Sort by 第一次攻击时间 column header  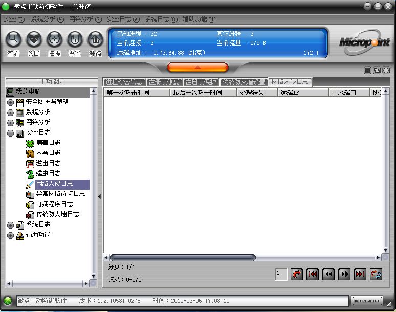click(x=137, y=93)
